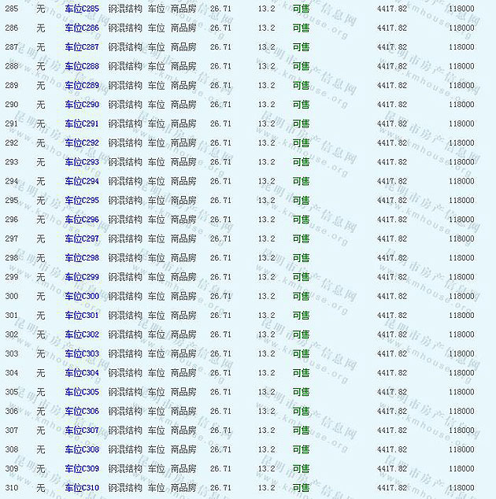Select the 车位C297 link
The height and width of the screenshot is (499, 496).
[82, 238]
